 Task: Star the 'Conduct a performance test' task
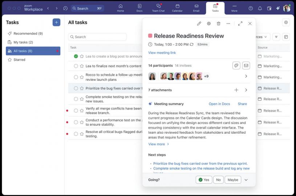[x=82, y=122]
